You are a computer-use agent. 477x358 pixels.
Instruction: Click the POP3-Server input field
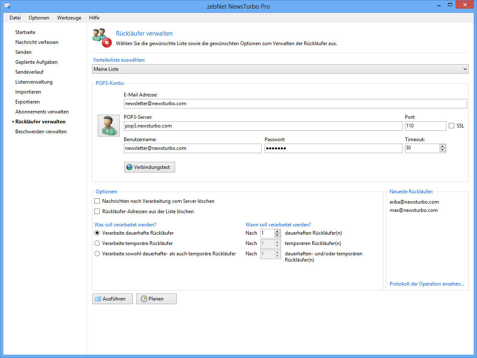point(263,126)
